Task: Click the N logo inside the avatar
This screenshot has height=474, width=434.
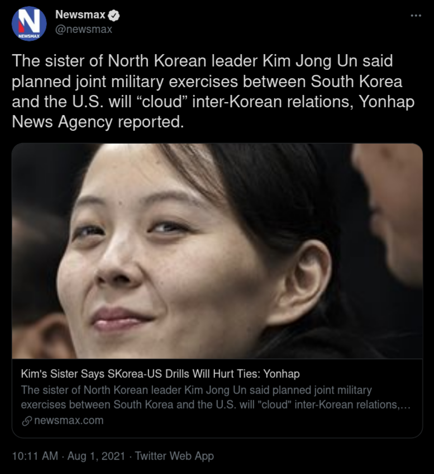Action: pyautogui.click(x=29, y=21)
